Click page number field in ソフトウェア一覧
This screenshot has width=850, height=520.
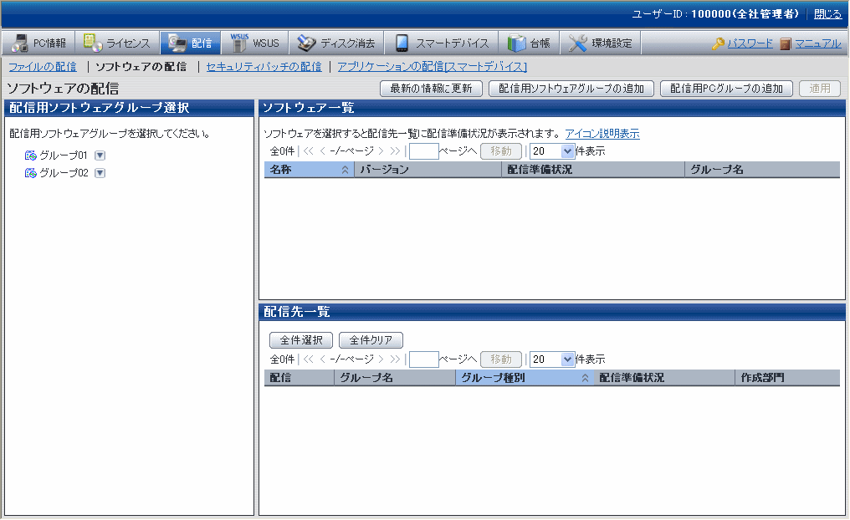[x=423, y=151]
